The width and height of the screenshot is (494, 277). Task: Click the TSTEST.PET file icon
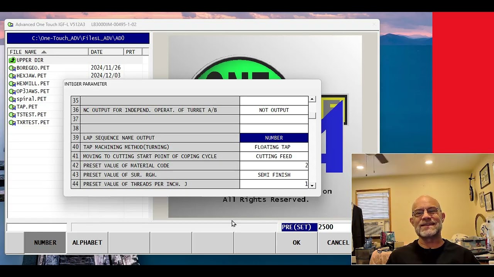pyautogui.click(x=12, y=115)
